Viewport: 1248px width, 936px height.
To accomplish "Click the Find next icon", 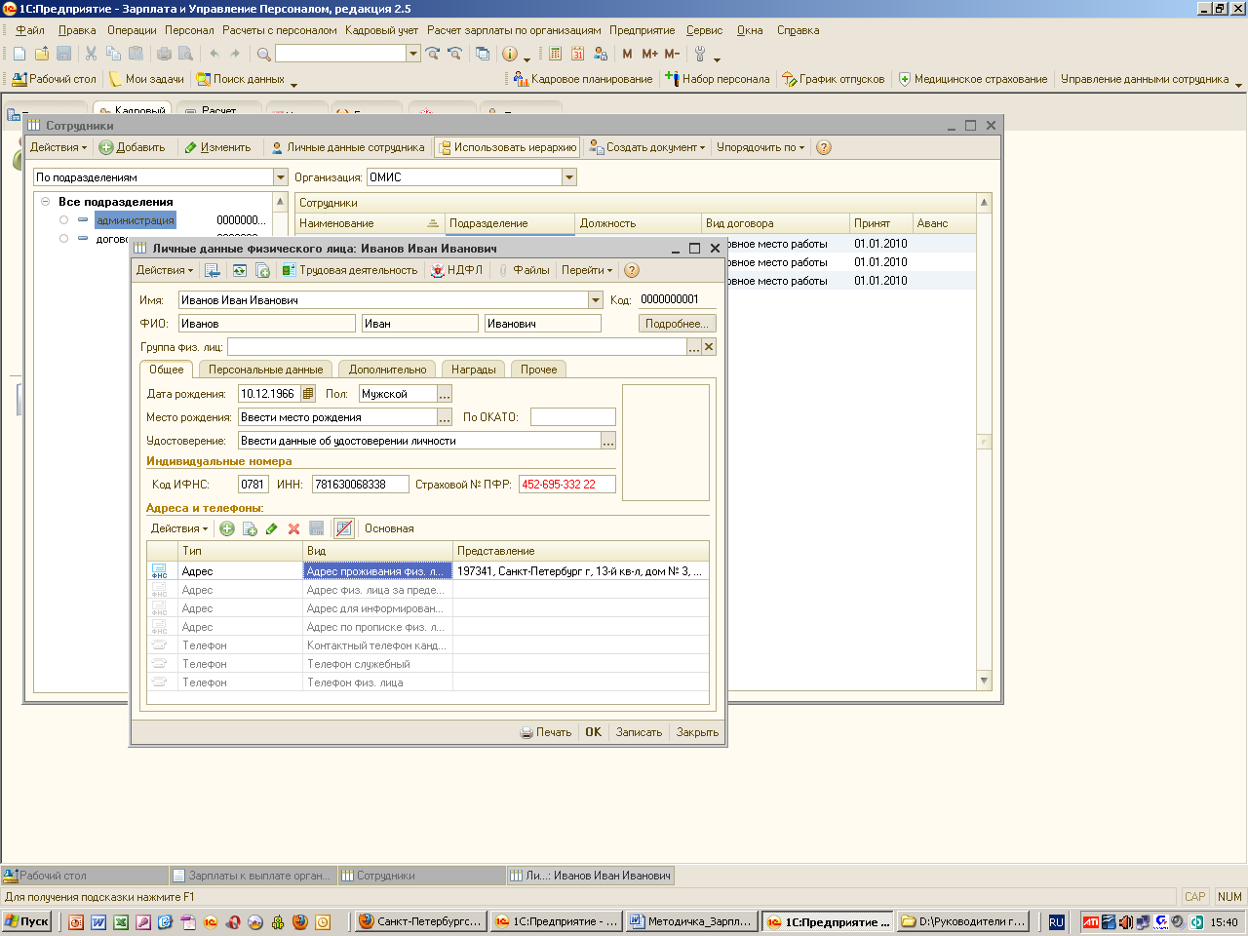I will coord(433,54).
